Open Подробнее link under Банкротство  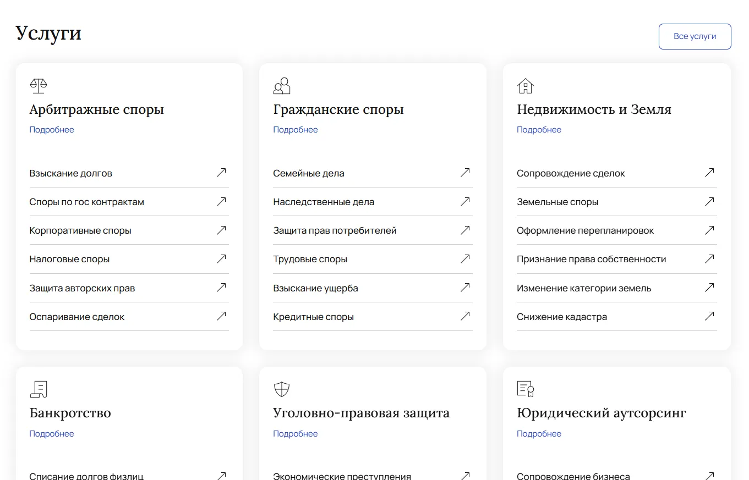[52, 434]
